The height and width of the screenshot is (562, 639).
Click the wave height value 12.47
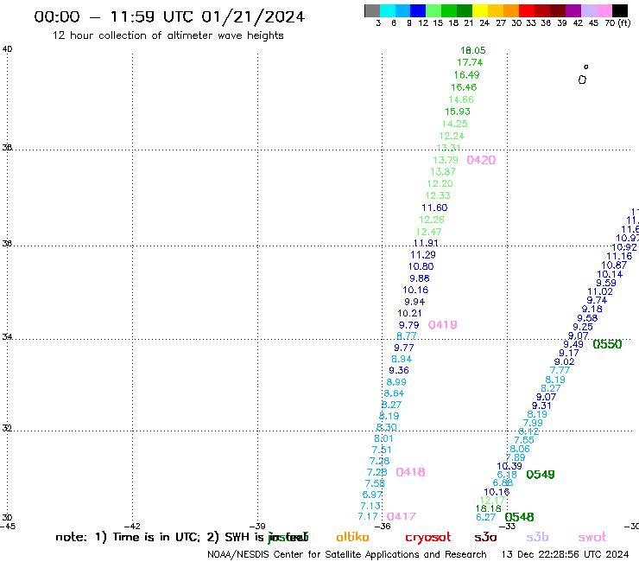click(428, 232)
